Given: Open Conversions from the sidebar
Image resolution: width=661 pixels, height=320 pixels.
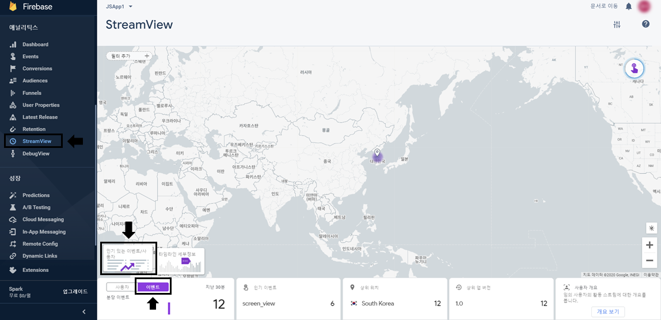Looking at the screenshot, I should pyautogui.click(x=37, y=68).
